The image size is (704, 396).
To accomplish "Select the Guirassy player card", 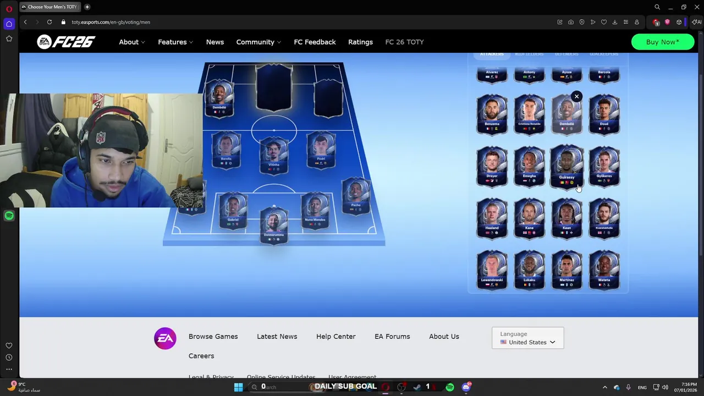I will pos(566,166).
